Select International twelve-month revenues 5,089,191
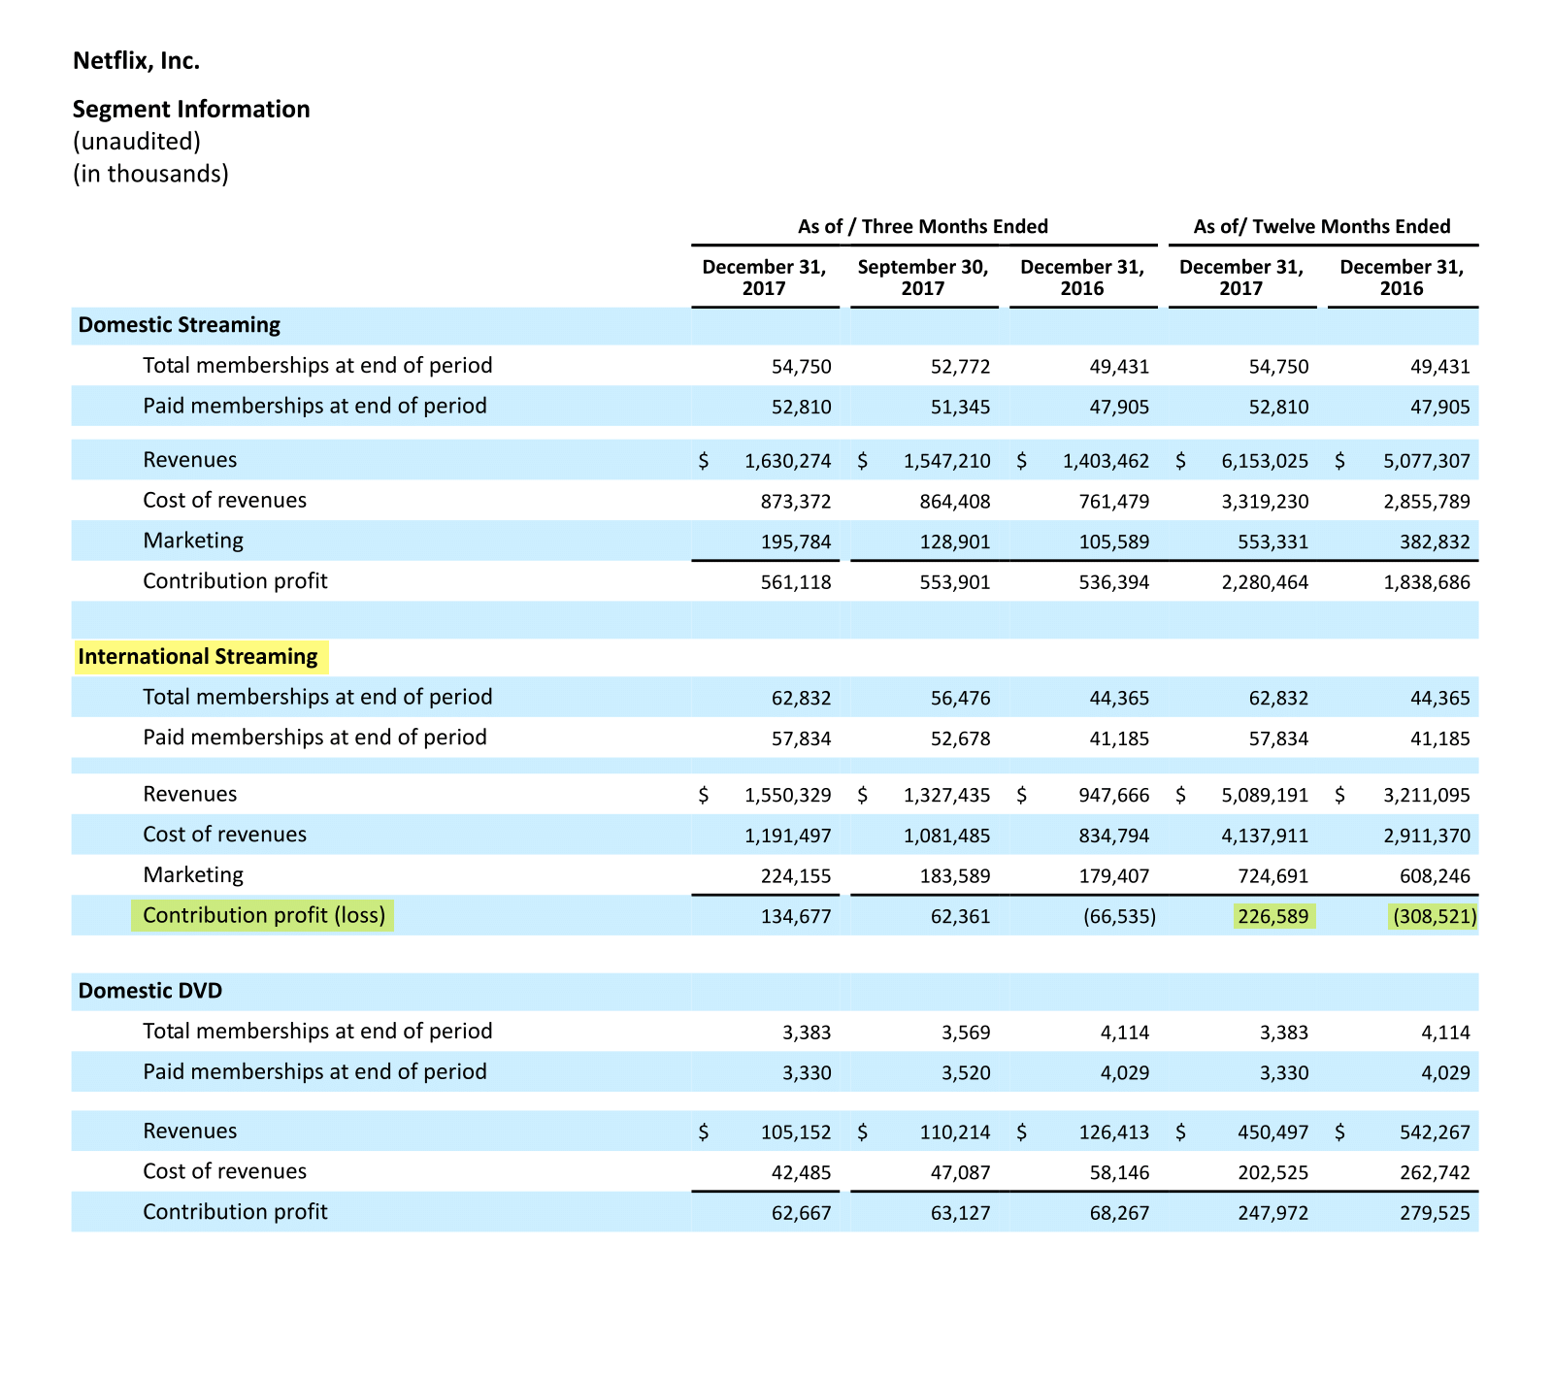Screen dimensions: 1553x1378 [1265, 796]
